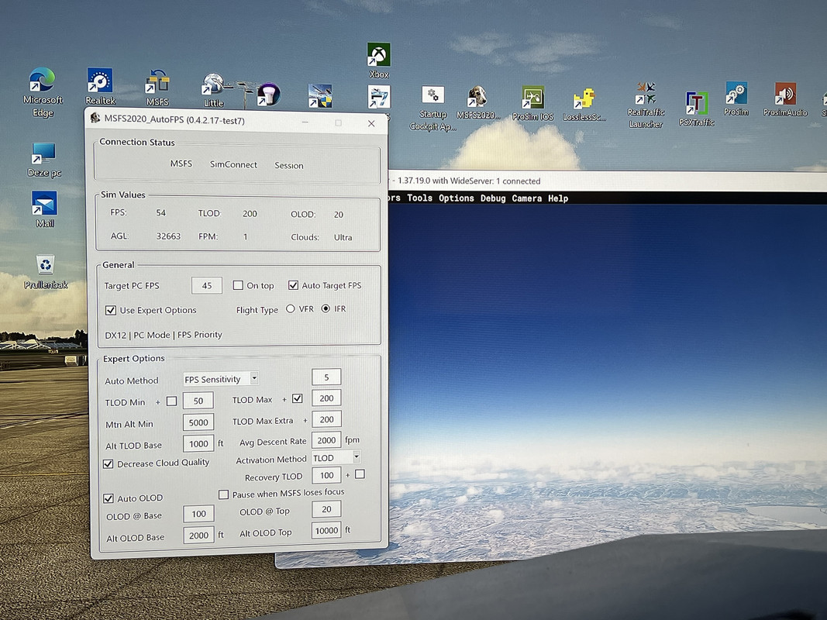The height and width of the screenshot is (620, 827).
Task: Click the DX12 | PC Mode | FPS Priority text
Action: (164, 335)
